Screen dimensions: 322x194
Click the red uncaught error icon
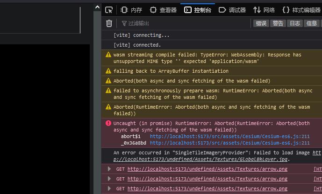(x=108, y=124)
